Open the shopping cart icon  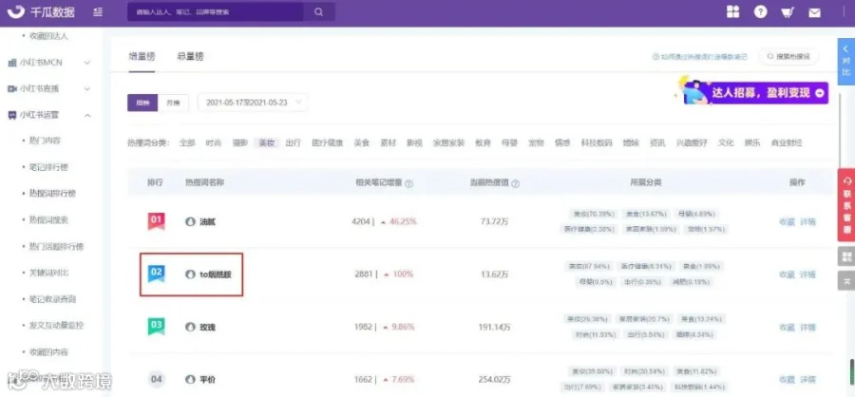pos(787,12)
